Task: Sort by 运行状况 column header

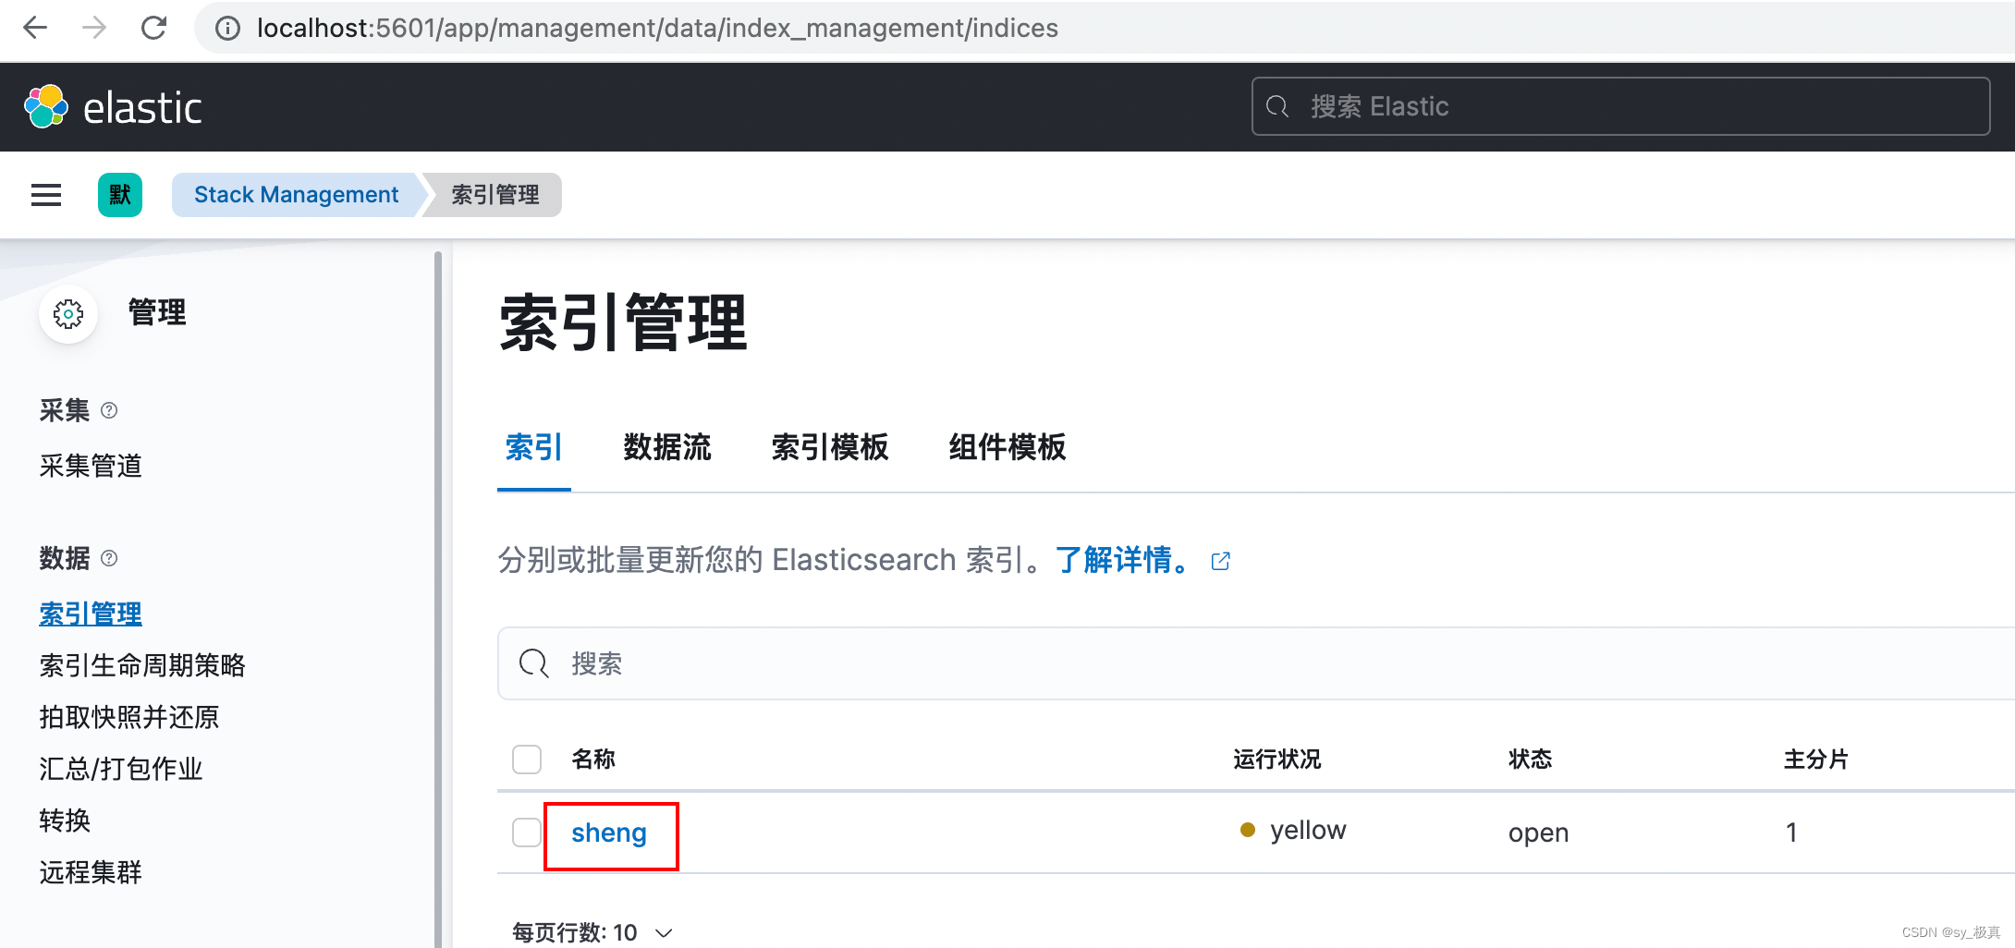Action: pyautogui.click(x=1277, y=760)
